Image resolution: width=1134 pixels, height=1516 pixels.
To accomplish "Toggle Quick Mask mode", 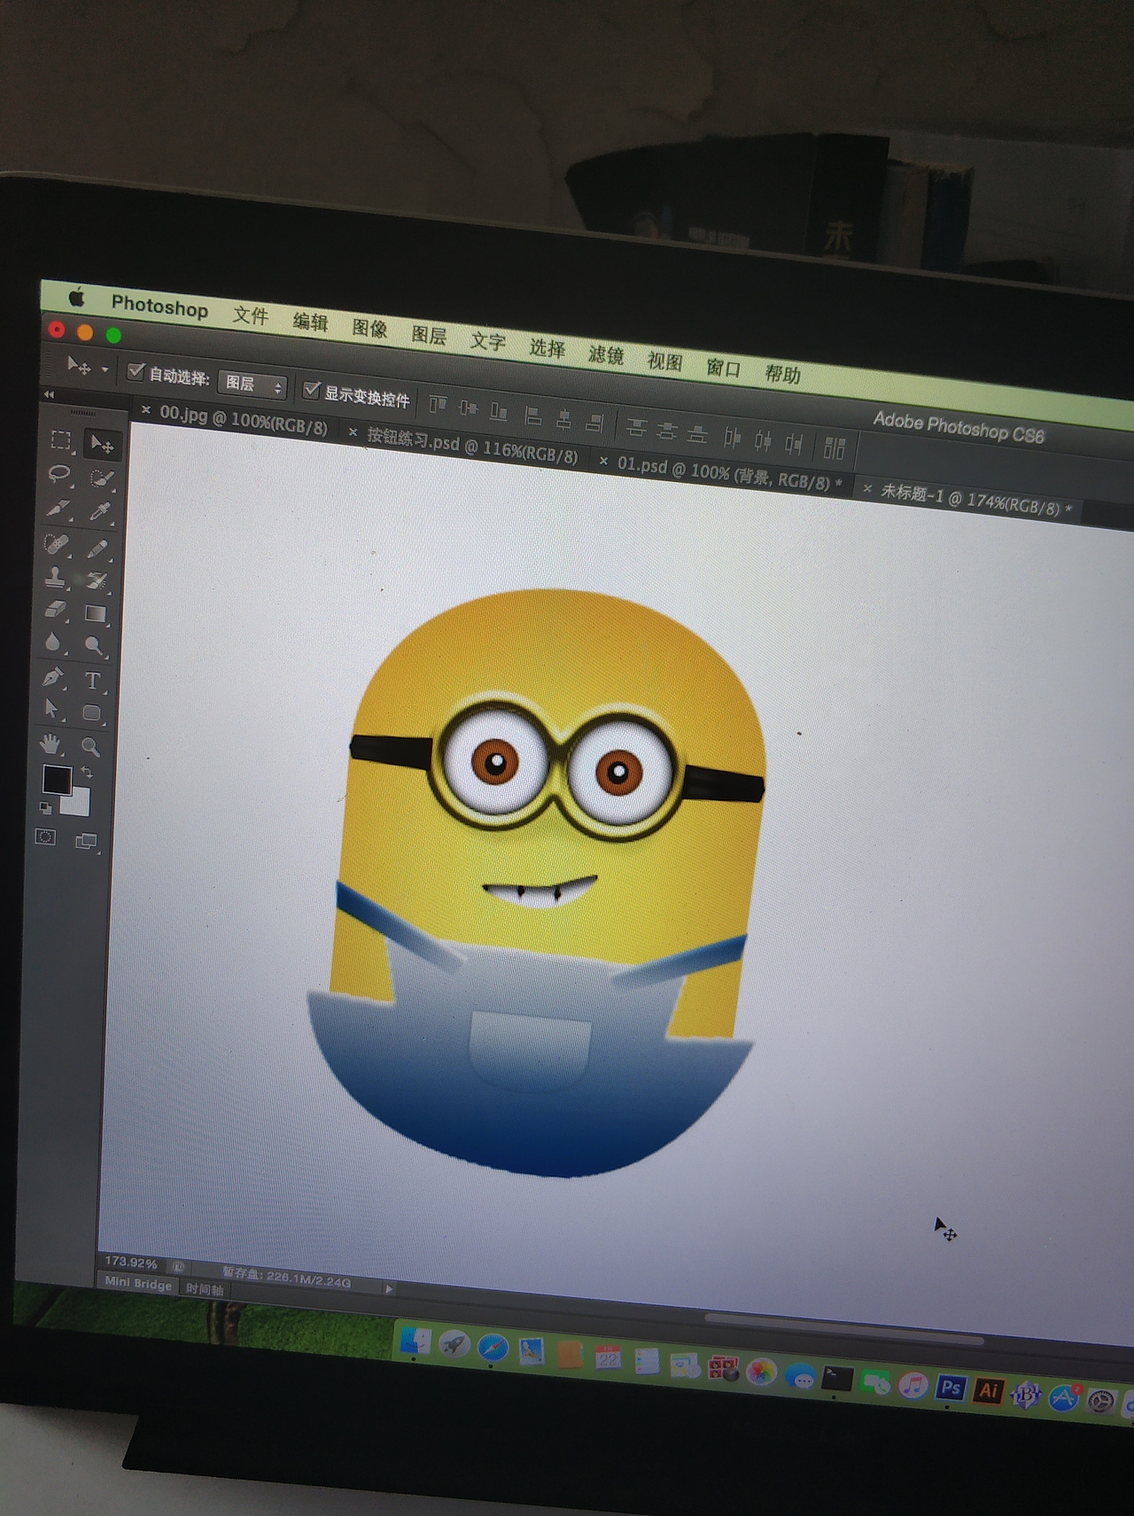I will 45,837.
